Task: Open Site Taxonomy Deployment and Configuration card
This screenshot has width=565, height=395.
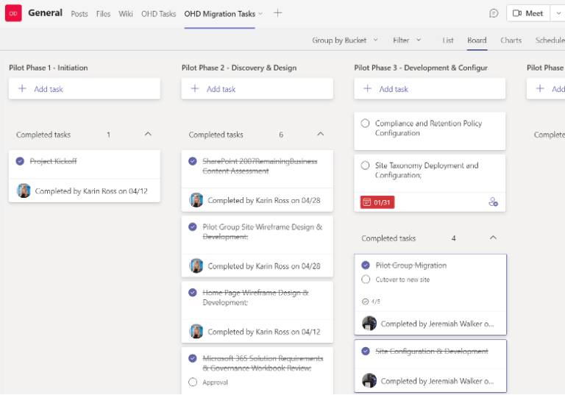Action: click(430, 183)
